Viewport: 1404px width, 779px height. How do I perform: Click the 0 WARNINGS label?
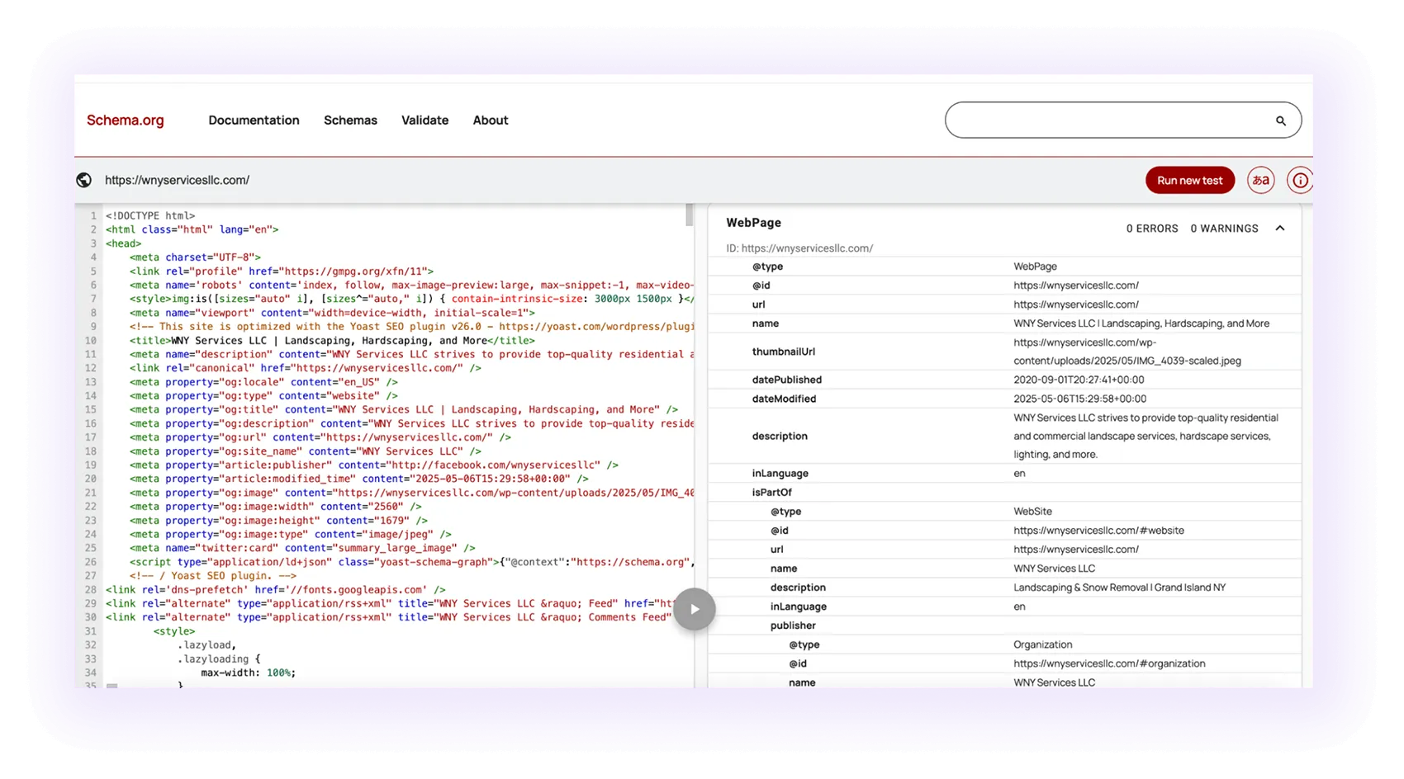[1224, 229]
